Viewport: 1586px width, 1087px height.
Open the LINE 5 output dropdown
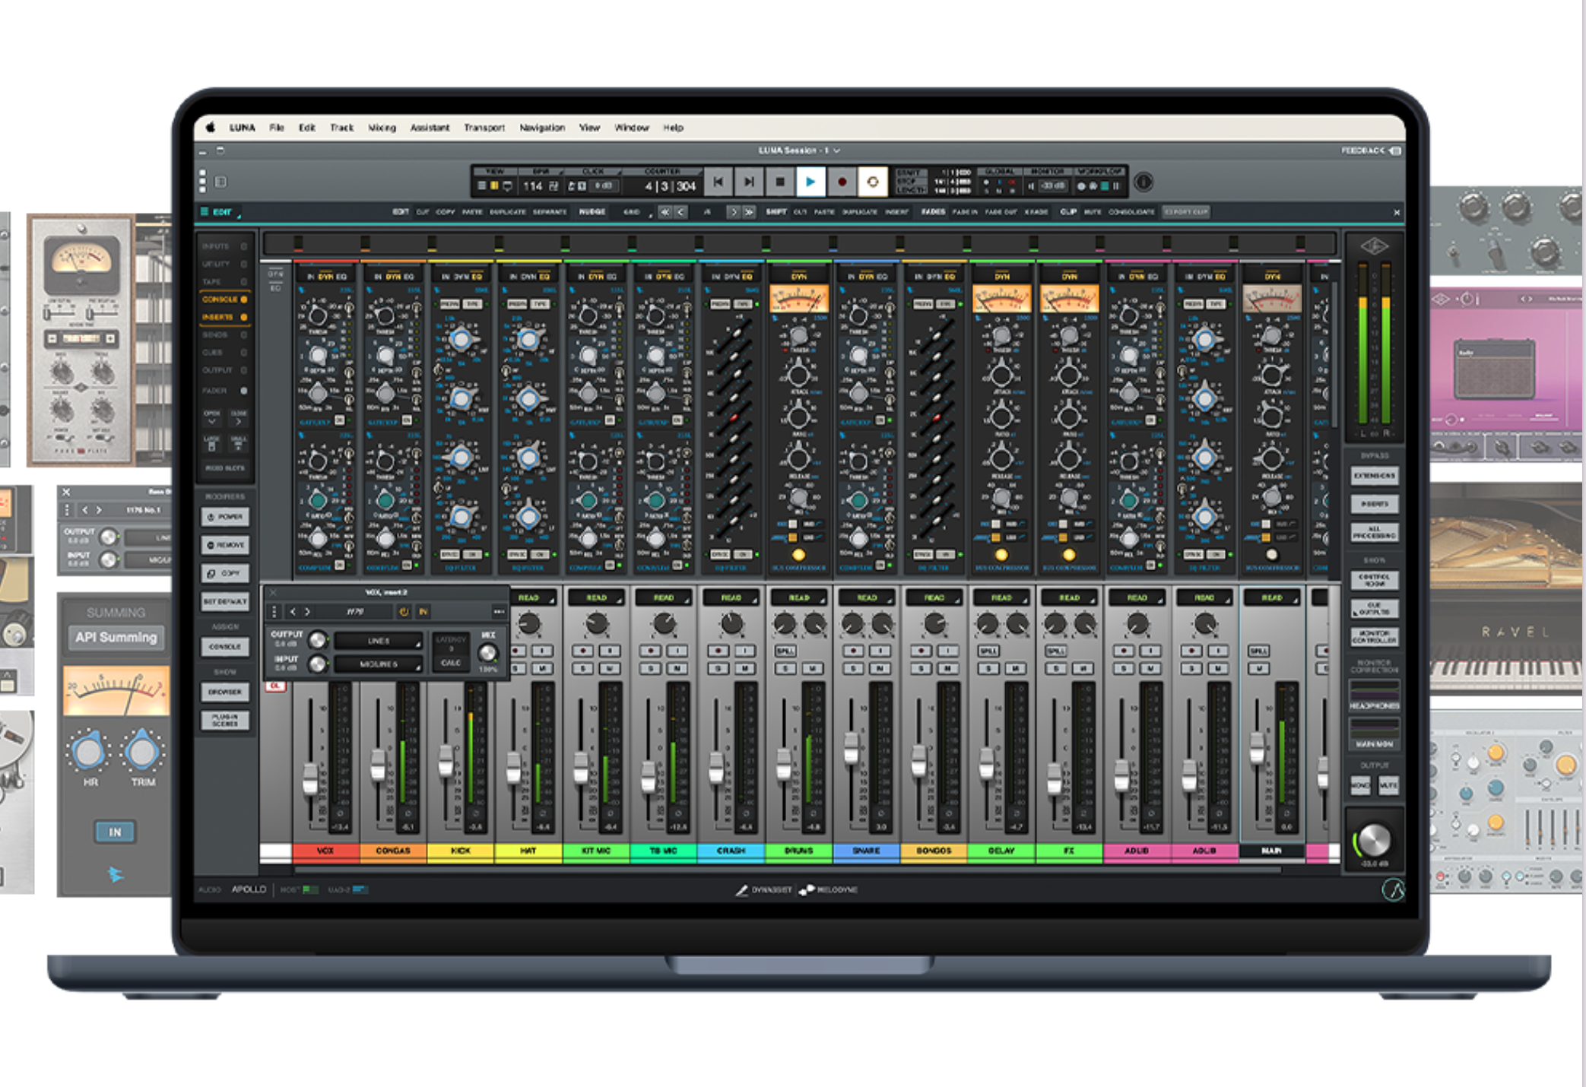[x=379, y=641]
